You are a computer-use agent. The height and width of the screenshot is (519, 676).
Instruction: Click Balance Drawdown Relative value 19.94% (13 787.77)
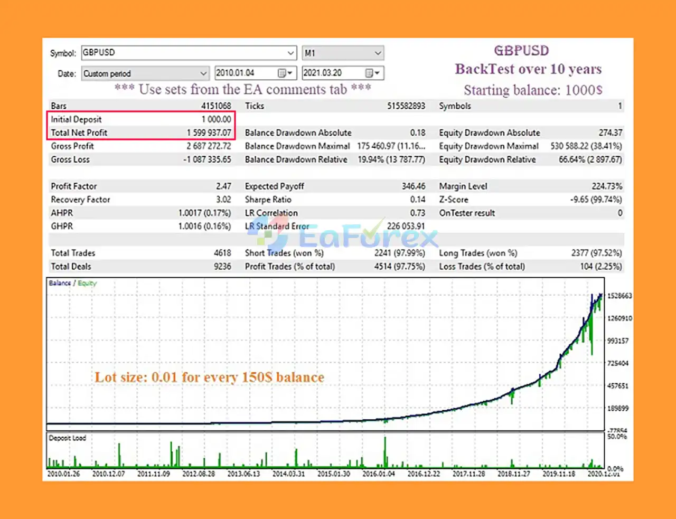click(x=391, y=159)
